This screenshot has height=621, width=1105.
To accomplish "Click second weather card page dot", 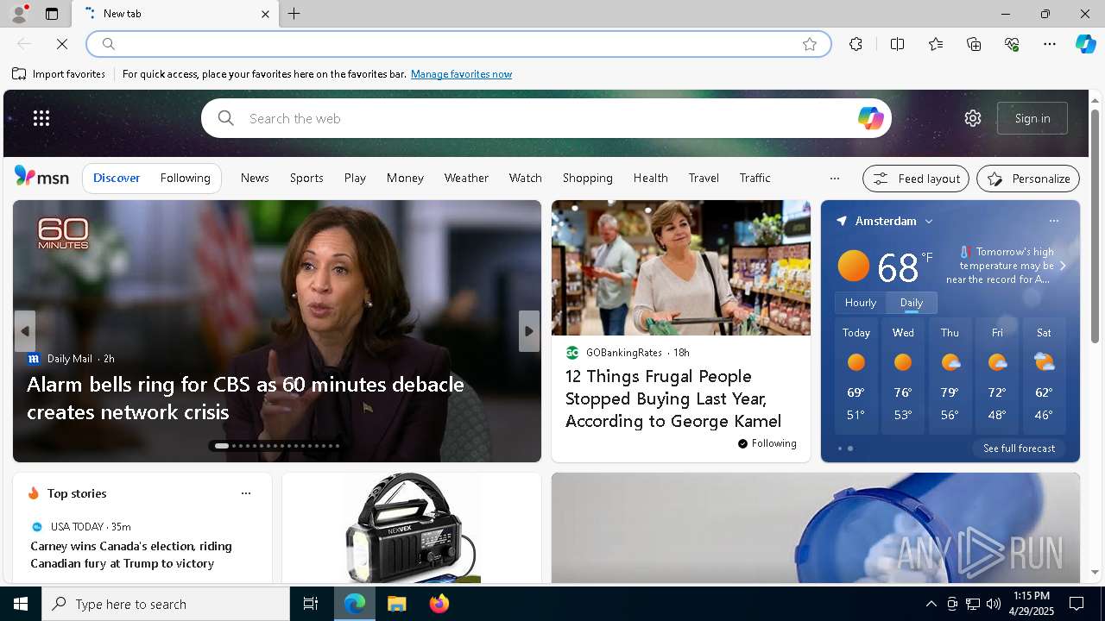I will (x=850, y=448).
